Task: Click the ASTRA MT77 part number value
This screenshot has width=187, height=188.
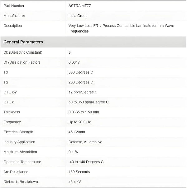Action: pyautogui.click(x=79, y=6)
